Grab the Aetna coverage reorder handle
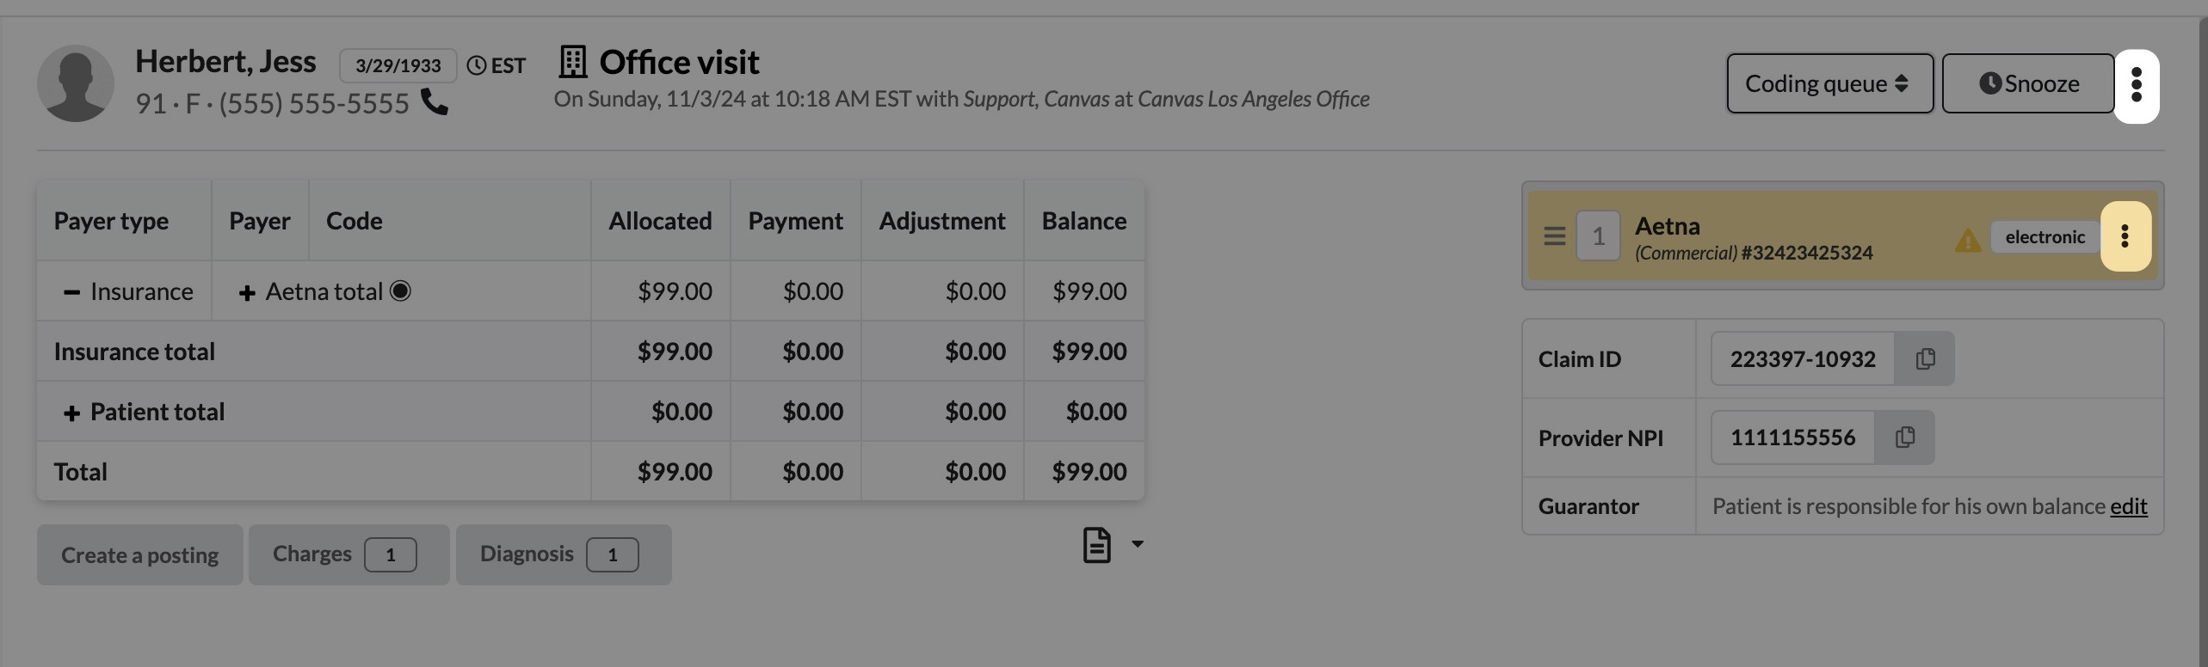2208x667 pixels. click(1554, 236)
